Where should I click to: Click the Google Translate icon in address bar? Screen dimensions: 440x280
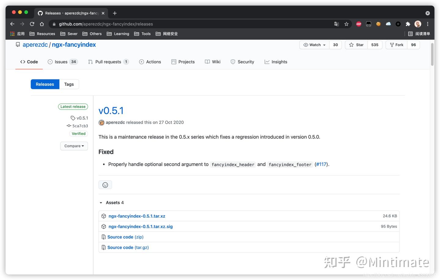click(x=336, y=24)
